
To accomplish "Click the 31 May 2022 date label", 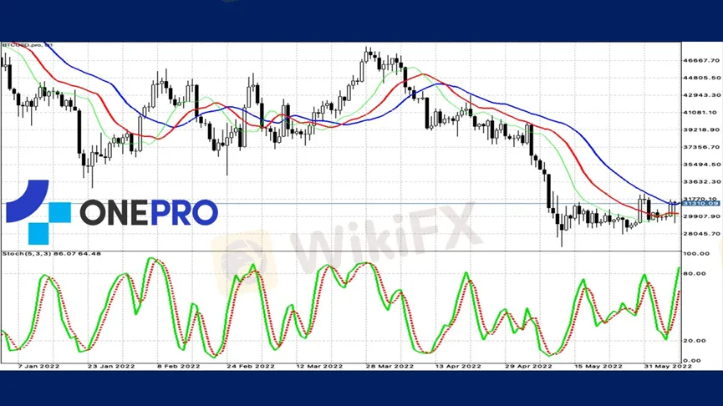I will [x=668, y=366].
